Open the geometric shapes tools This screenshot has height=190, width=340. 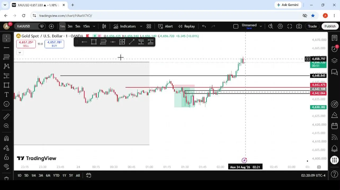[x=7, y=85]
